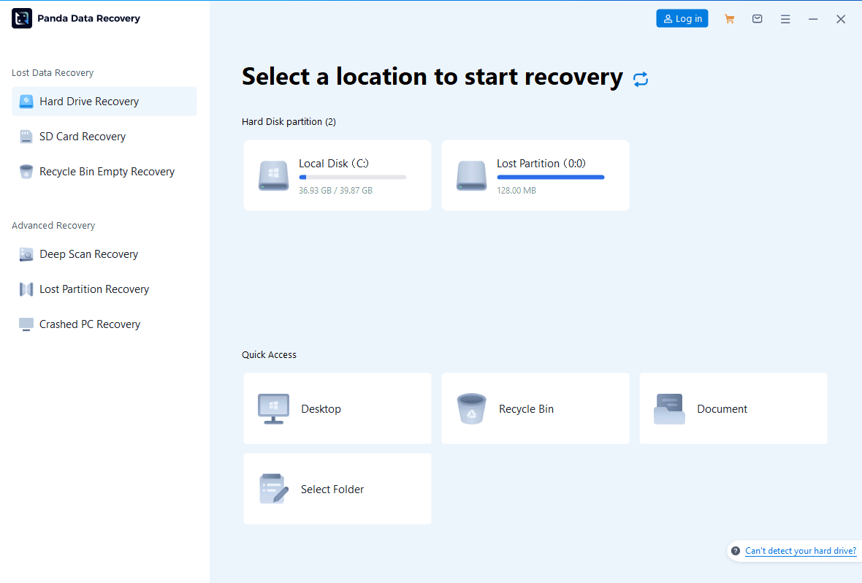This screenshot has width=862, height=583.
Task: Click the Recycle Bin Empty Recovery icon
Action: click(x=26, y=172)
